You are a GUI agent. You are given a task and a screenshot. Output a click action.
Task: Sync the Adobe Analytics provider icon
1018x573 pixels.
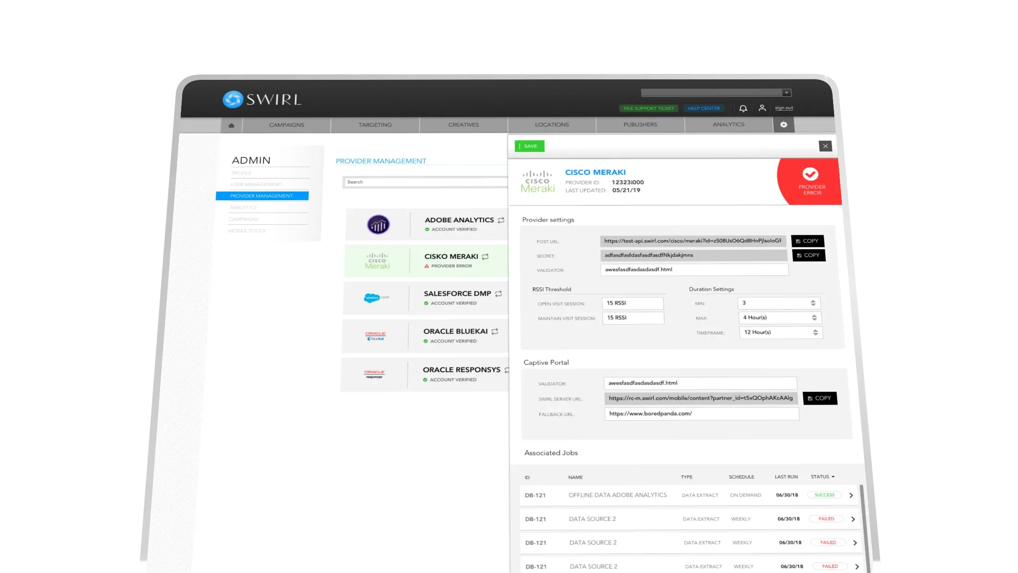click(x=501, y=220)
